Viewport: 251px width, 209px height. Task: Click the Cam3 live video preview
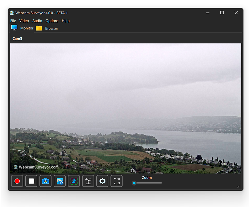coord(125,108)
